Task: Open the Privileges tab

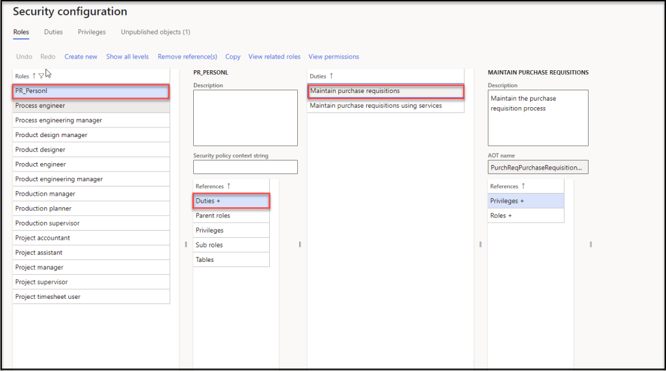Action: (x=92, y=32)
